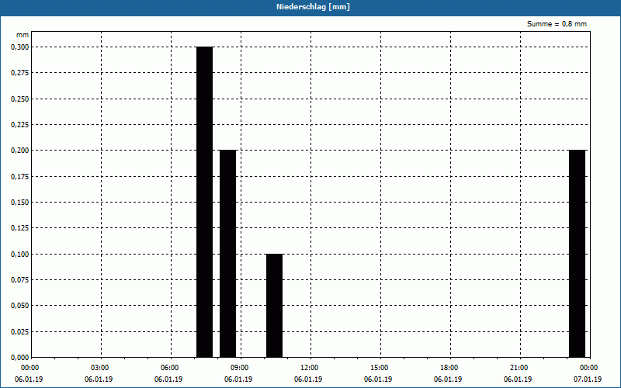Click the 18:00 time axis label
The width and height of the screenshot is (621, 388).
[x=450, y=368]
